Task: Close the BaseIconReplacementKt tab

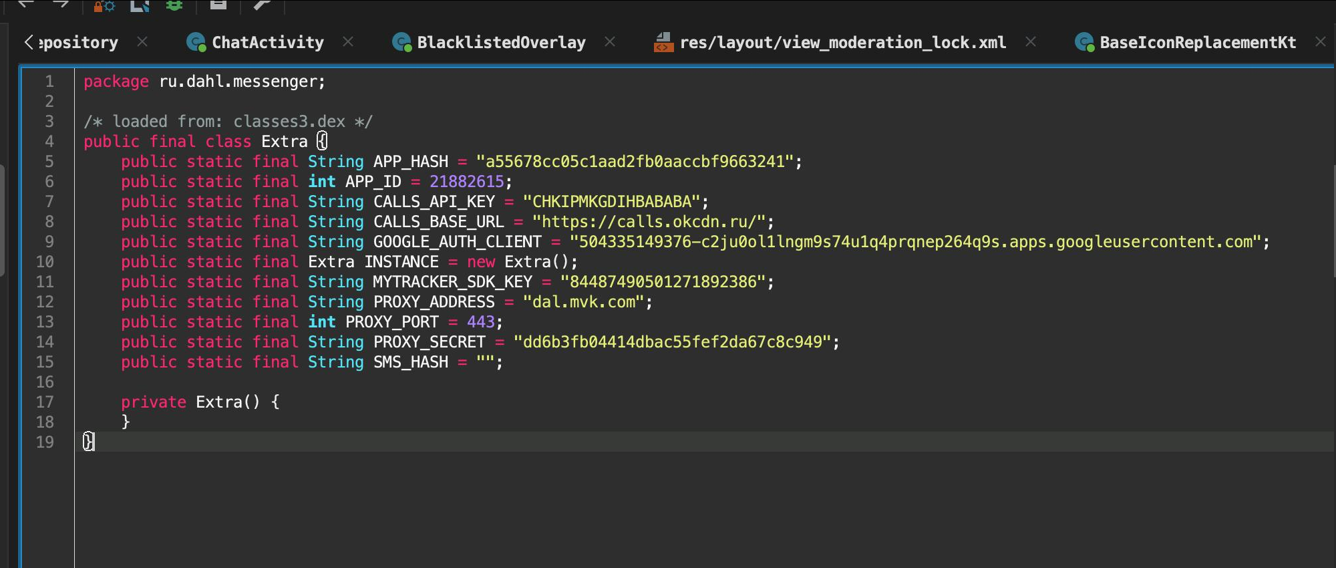Action: (x=1320, y=42)
